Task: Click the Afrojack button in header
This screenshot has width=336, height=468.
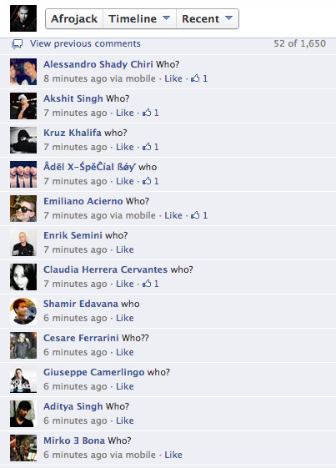Action: click(74, 19)
